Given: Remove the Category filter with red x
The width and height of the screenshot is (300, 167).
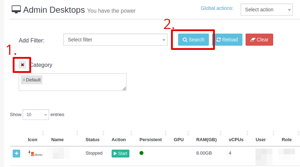Looking at the screenshot, I should coord(22,65).
